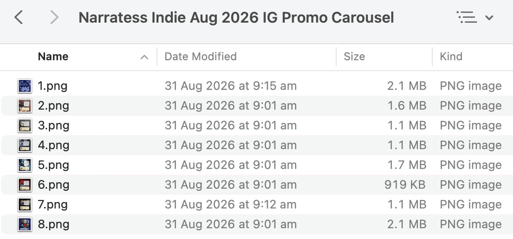Click the 5.png file icon
The width and height of the screenshot is (513, 239).
click(25, 165)
